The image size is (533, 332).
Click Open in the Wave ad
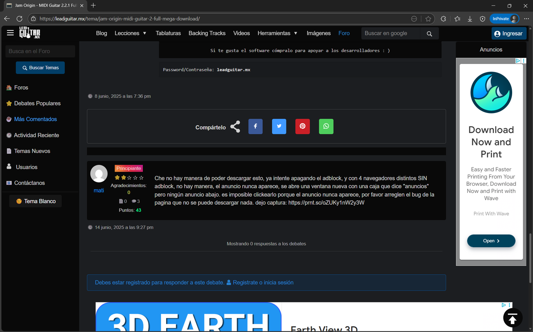491,241
